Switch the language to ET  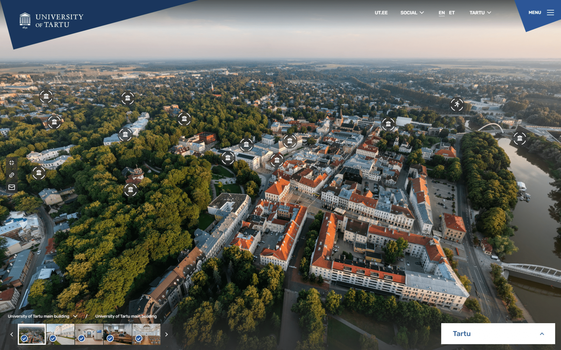[x=452, y=13]
